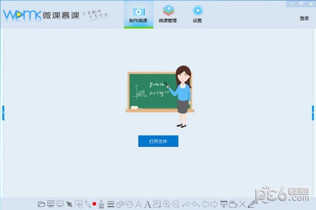This screenshot has height=210, width=316.
Task: Switch to the 制作微课 tab
Action: pyautogui.click(x=139, y=14)
